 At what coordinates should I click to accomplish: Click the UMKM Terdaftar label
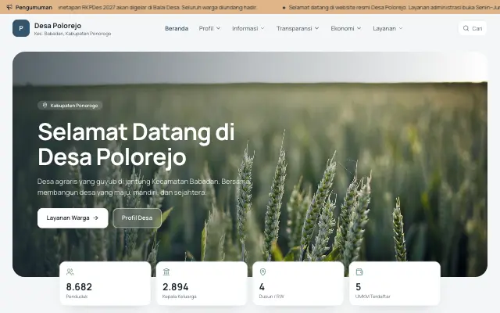coord(373,297)
